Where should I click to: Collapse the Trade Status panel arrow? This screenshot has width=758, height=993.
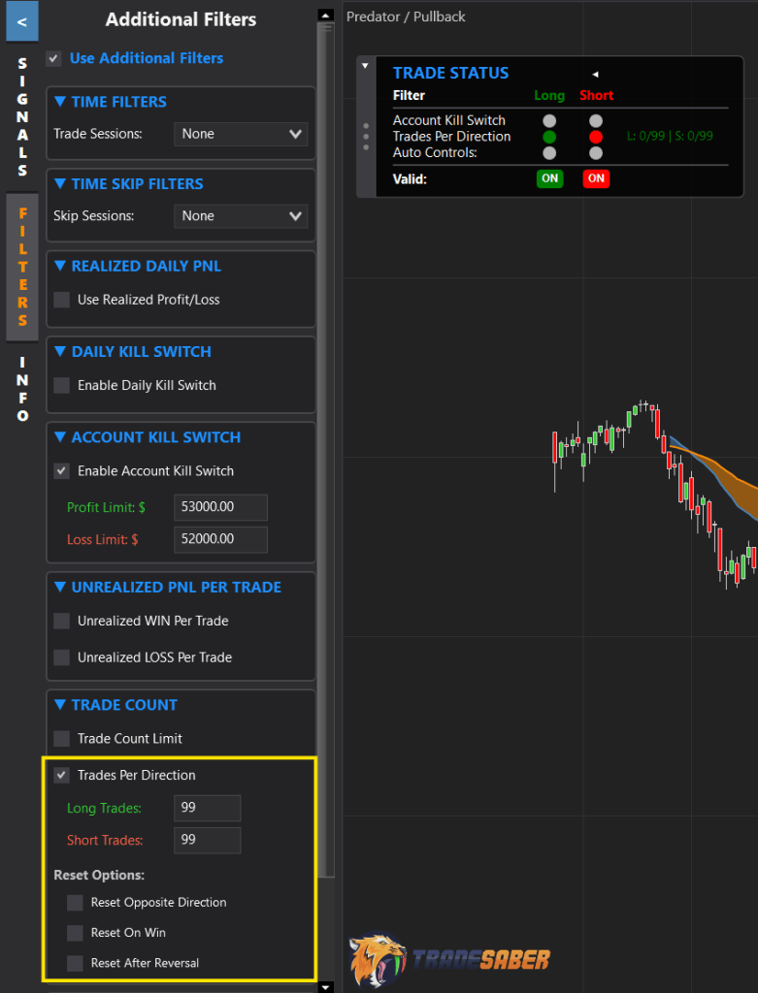(365, 66)
